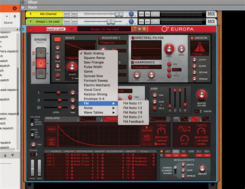Click the patch name display
This screenshot has height=189, width=245.
(104, 29)
